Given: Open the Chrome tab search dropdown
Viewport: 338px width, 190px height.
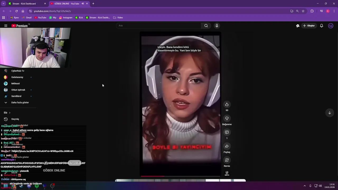Looking at the screenshot, I should click(x=3, y=4).
